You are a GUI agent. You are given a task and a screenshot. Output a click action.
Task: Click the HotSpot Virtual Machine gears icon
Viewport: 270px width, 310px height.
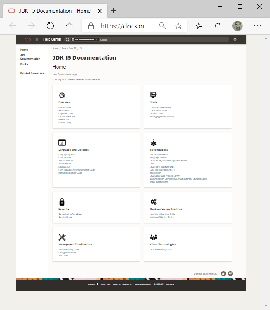(154, 202)
